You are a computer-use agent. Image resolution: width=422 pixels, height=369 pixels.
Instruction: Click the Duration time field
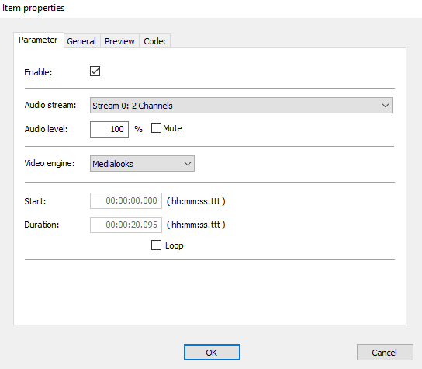tap(126, 225)
